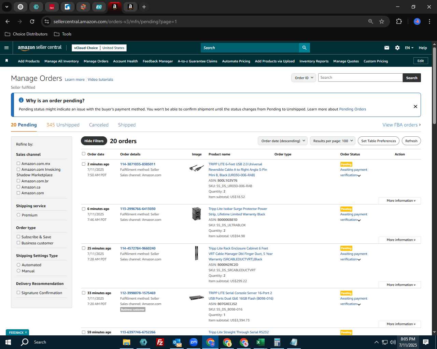Tick the Amazon.com.mx sales channel checkbox
Image resolution: width=437 pixels, height=349 pixels.
pyautogui.click(x=18, y=163)
